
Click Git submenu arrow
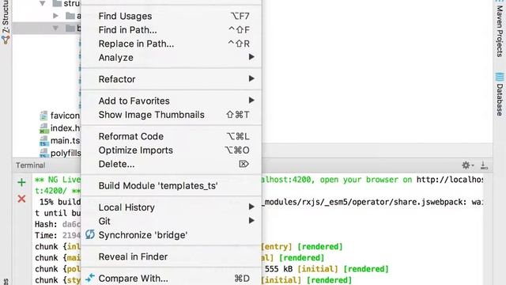pyautogui.click(x=251, y=221)
